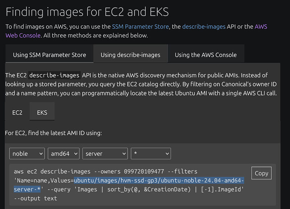Copy the describe-images command

click(x=261, y=173)
